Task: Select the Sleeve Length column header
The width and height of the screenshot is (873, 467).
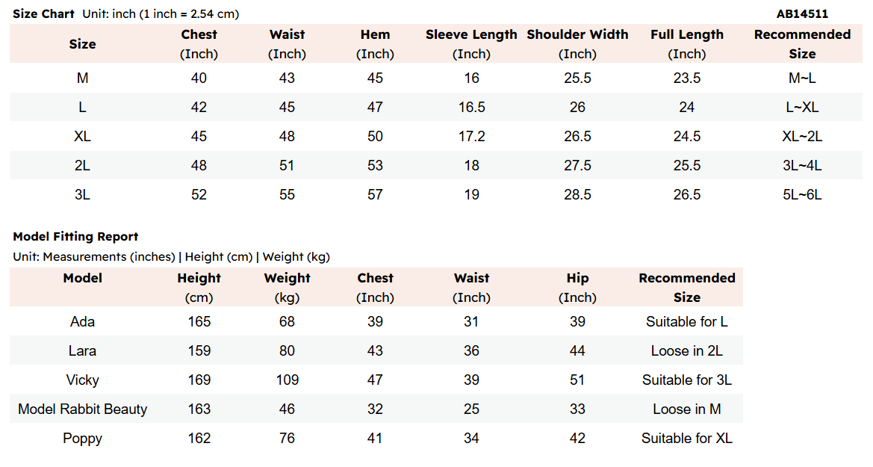Action: 471,44
